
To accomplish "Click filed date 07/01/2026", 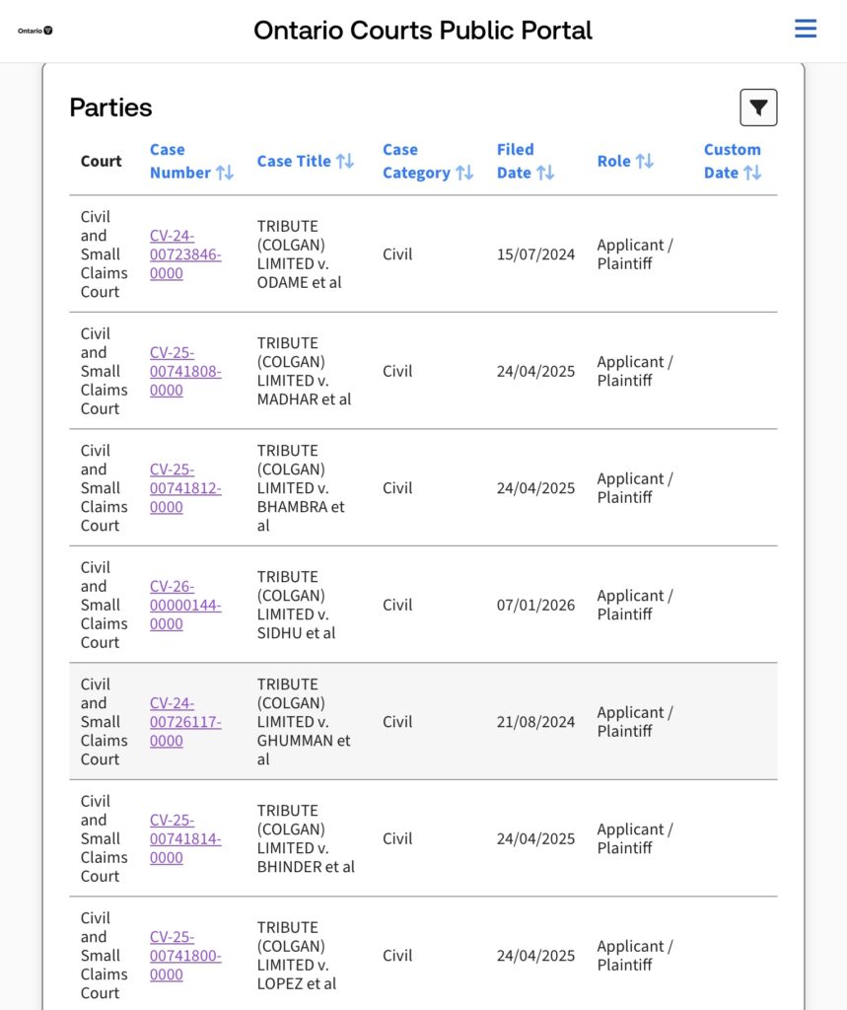I will pos(535,606).
